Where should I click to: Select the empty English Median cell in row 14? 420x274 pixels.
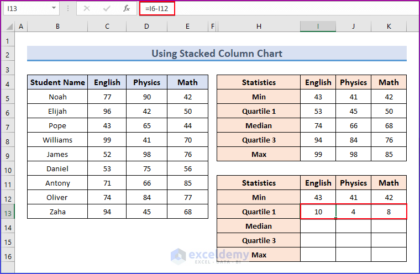point(318,226)
